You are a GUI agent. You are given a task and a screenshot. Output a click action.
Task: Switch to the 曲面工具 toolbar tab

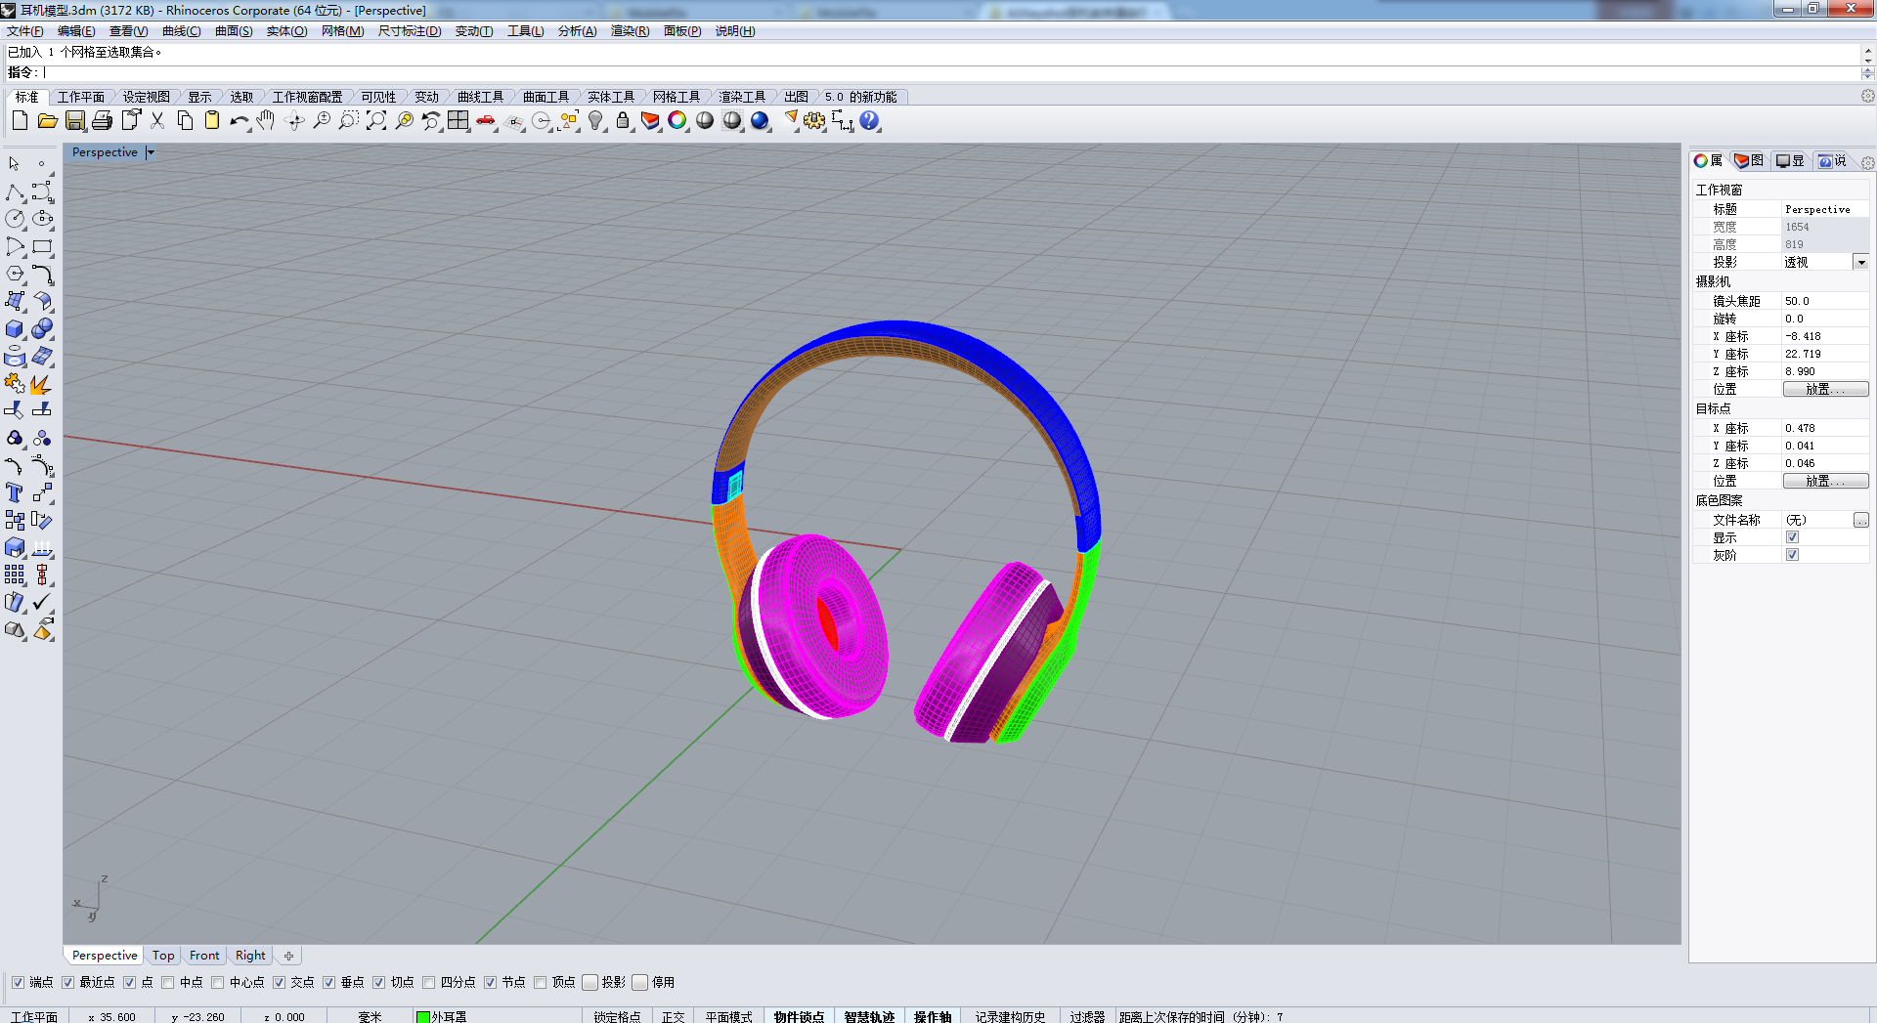coord(546,97)
